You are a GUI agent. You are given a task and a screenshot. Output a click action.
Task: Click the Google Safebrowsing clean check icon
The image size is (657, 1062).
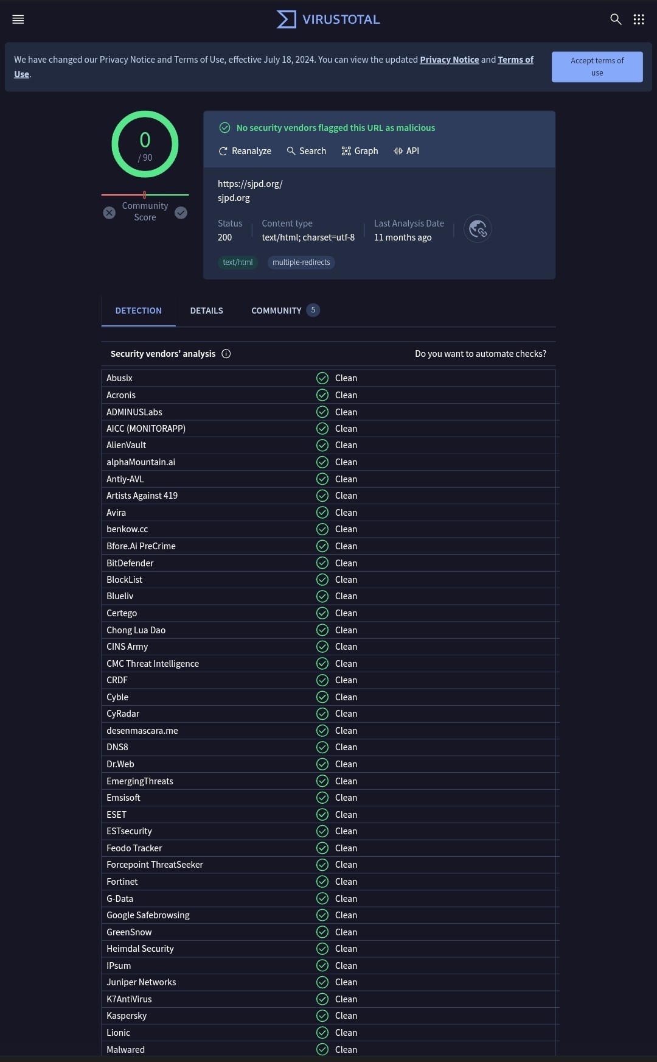point(322,915)
